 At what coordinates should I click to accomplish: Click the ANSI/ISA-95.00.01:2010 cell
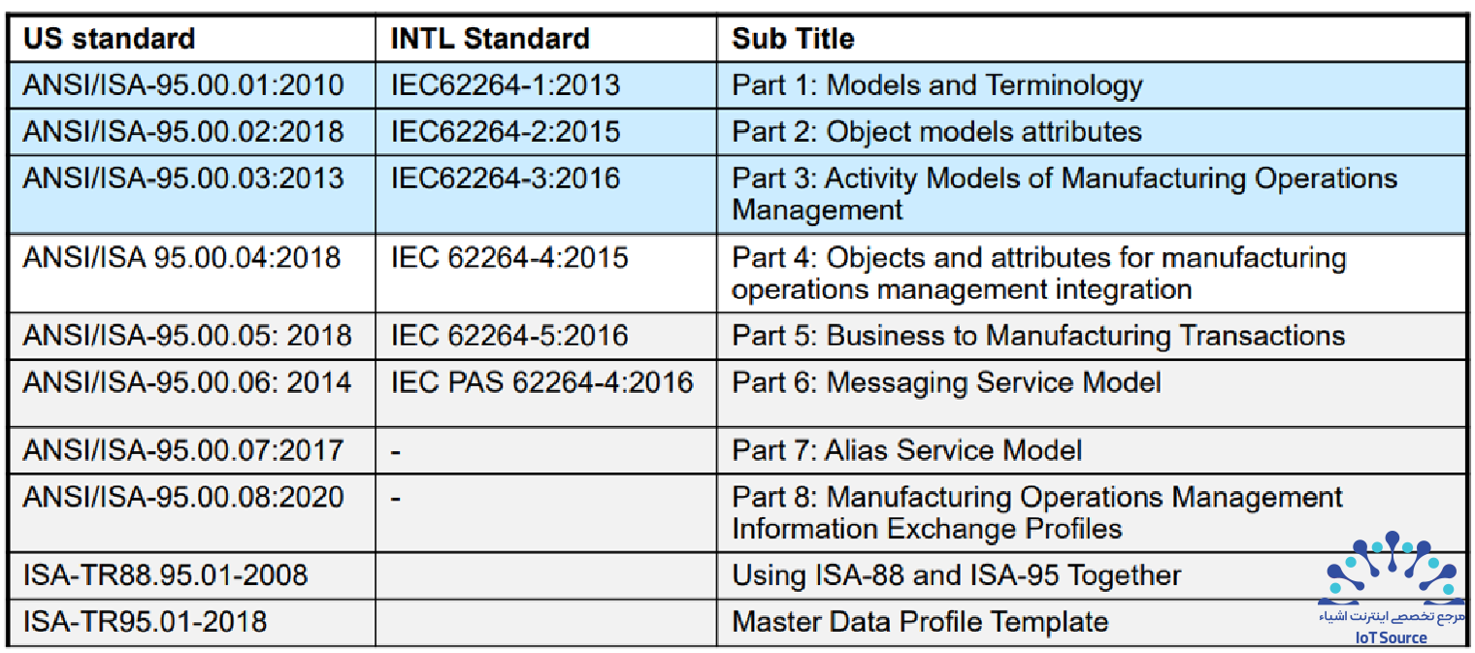[x=192, y=85]
